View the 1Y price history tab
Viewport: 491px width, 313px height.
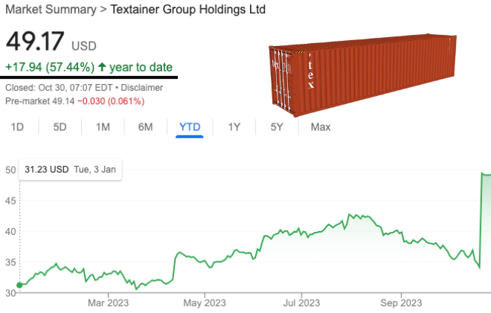[234, 127]
